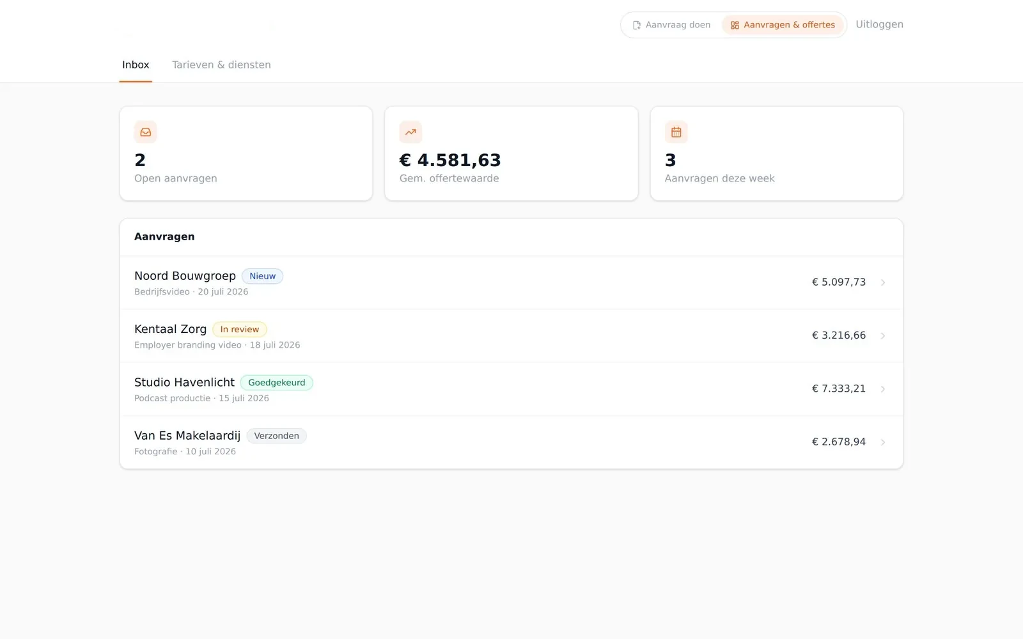
Task: Click the calendar icon on Aanvragen deze week card
Action: 676,132
